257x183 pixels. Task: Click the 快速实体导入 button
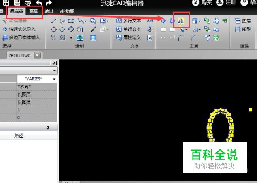(x=19, y=29)
